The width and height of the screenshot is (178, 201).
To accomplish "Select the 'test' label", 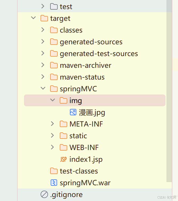I will pos(66,7).
